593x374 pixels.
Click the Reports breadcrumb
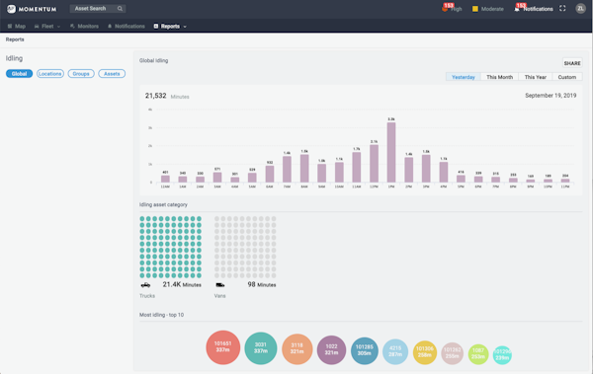(x=15, y=39)
